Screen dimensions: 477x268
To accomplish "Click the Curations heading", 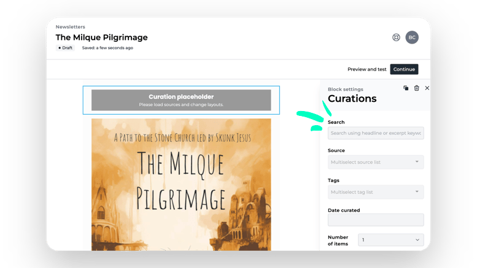I will 352,99.
